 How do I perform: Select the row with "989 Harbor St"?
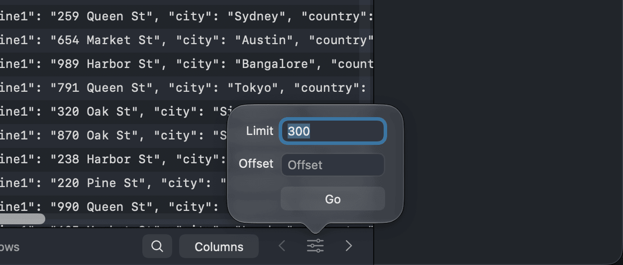coord(187,64)
